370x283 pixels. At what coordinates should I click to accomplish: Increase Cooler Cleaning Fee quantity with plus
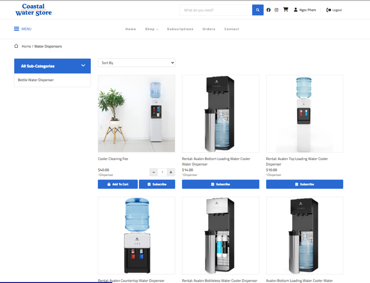tap(171, 172)
